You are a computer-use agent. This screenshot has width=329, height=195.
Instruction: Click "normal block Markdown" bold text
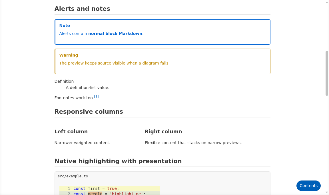(115, 34)
